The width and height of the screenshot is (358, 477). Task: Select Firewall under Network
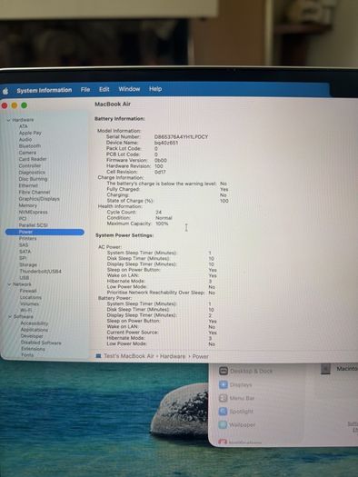(28, 291)
